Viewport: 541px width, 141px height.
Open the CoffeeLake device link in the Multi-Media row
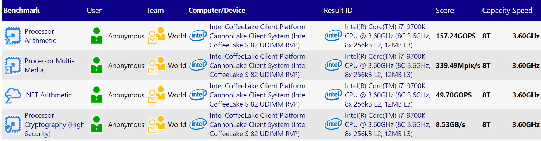258,65
